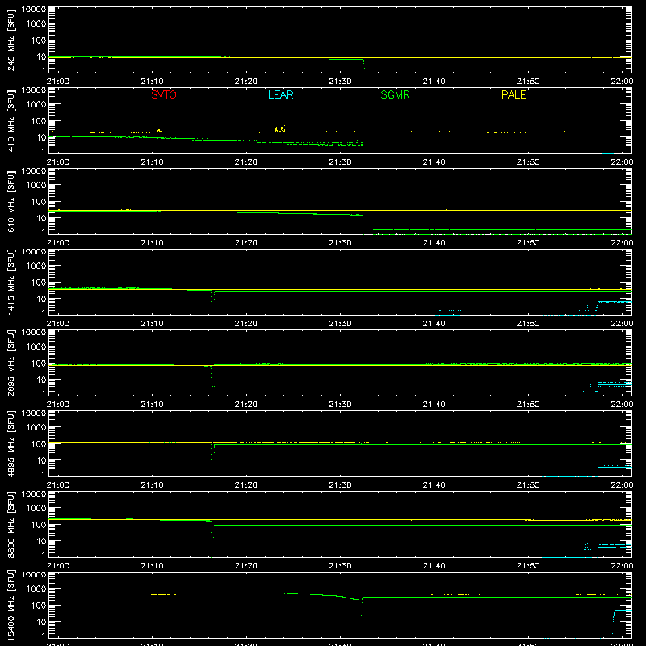Click the yellow burst spikes in 410 MHz plot

coord(279,129)
